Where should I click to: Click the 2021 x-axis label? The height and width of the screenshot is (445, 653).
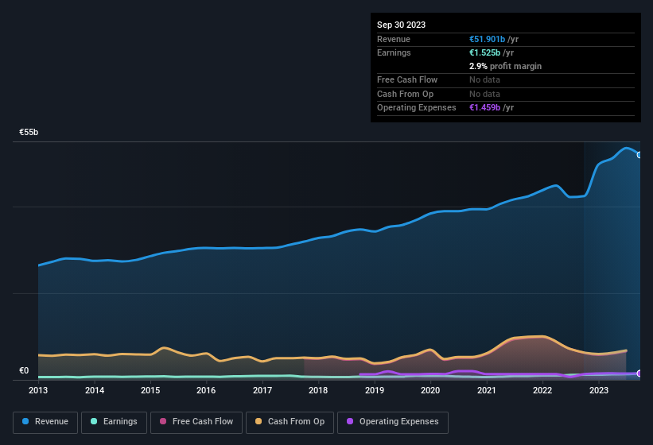tap(487, 390)
